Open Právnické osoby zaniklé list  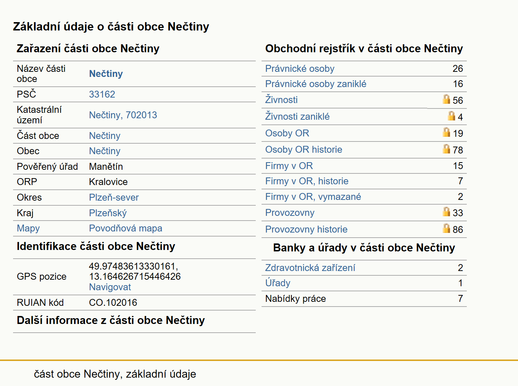tap(316, 84)
